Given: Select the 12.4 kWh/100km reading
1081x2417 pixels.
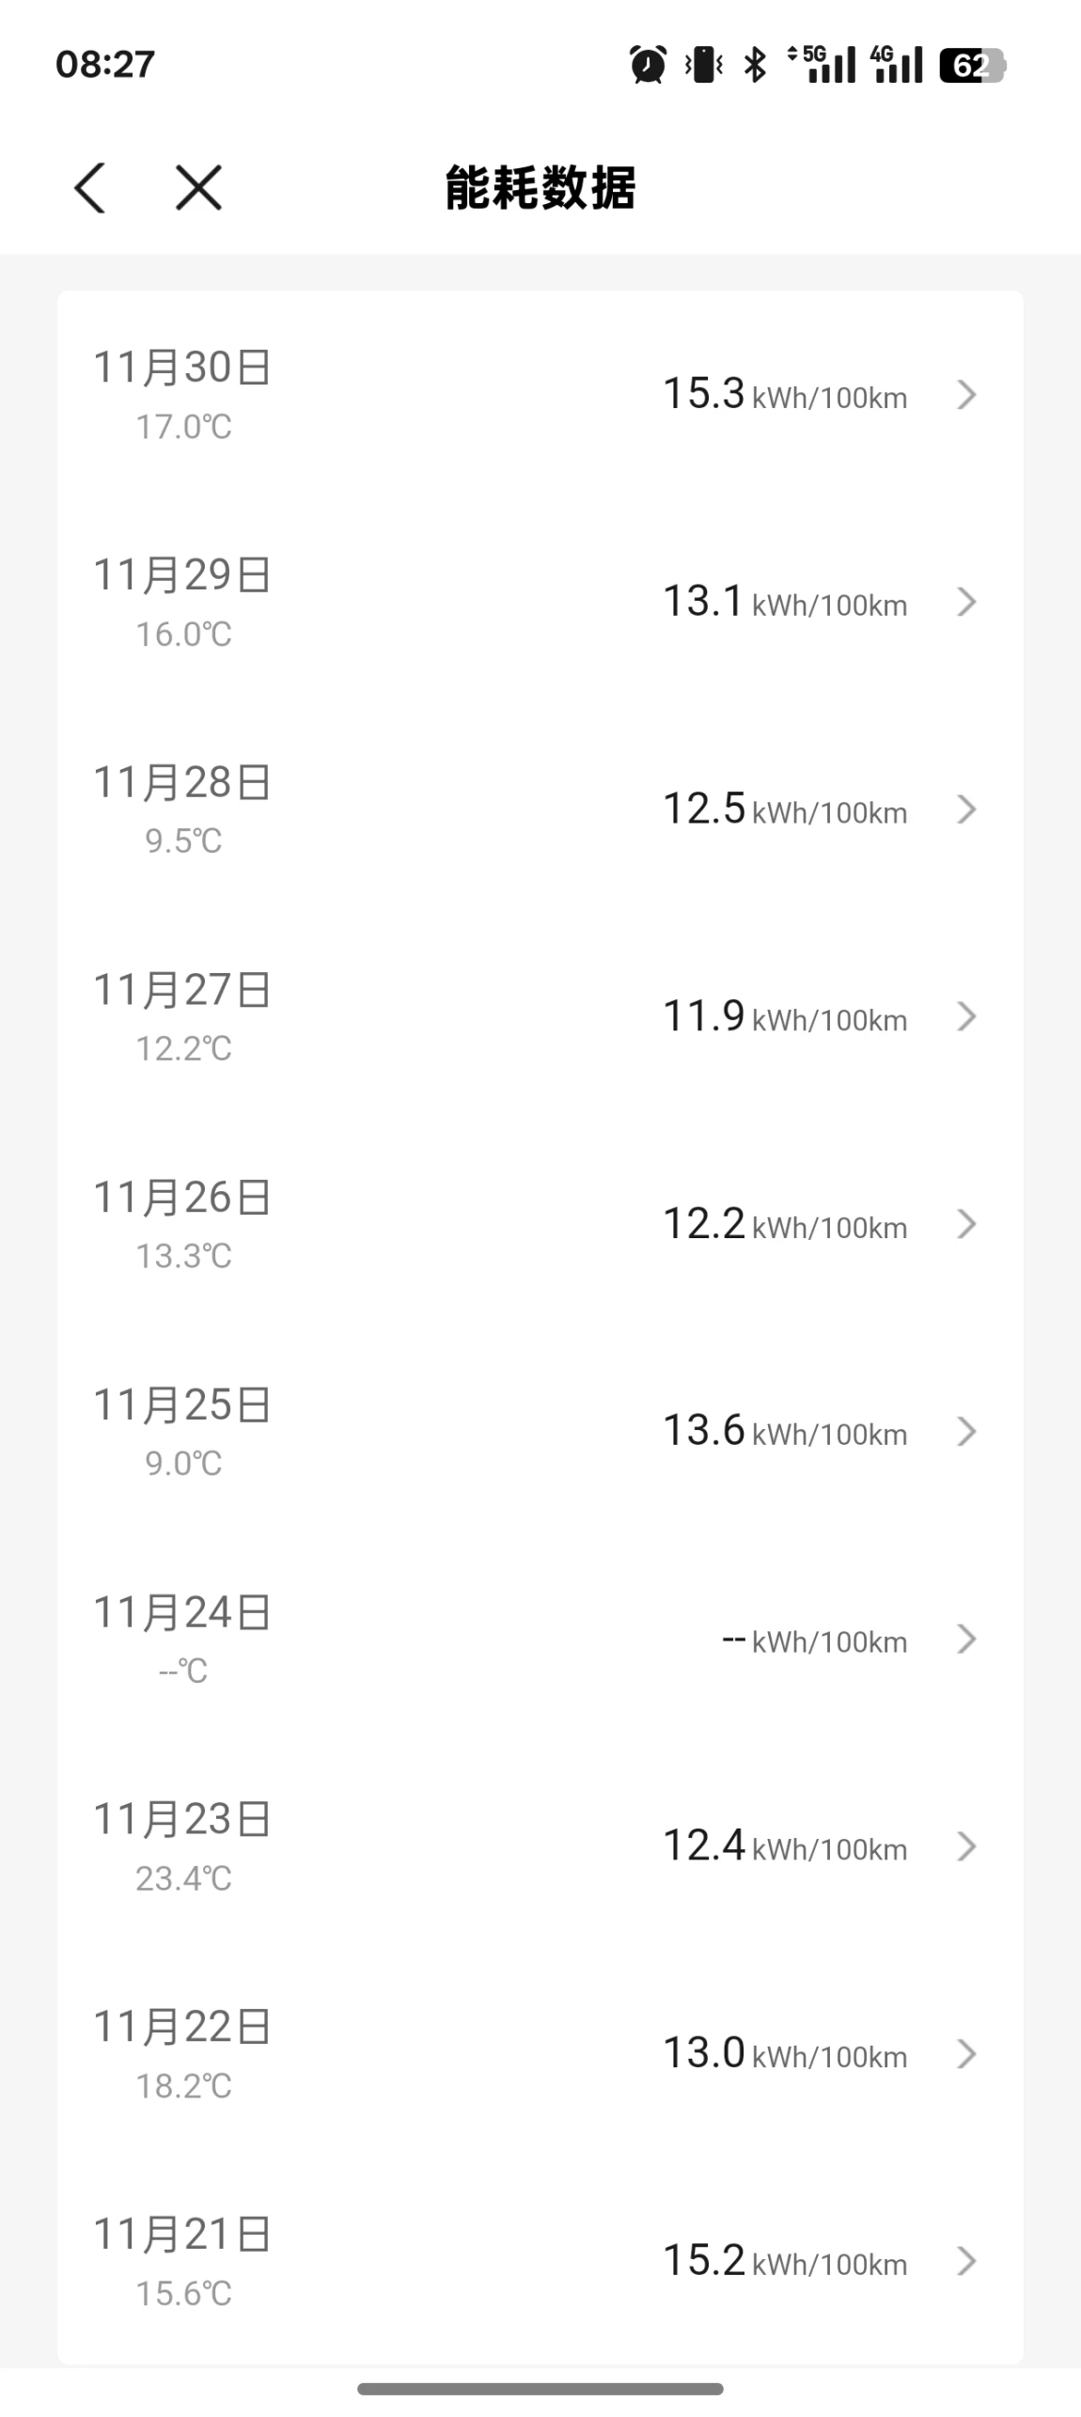Looking at the screenshot, I should click(784, 1846).
